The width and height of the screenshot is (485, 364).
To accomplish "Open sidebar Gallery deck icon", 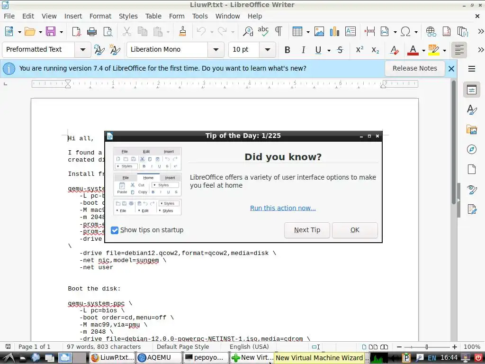I will [471, 129].
